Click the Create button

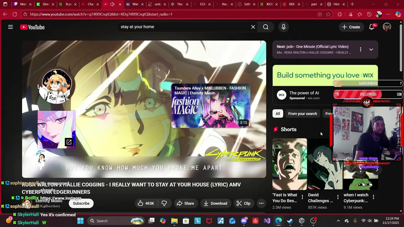tap(351, 27)
